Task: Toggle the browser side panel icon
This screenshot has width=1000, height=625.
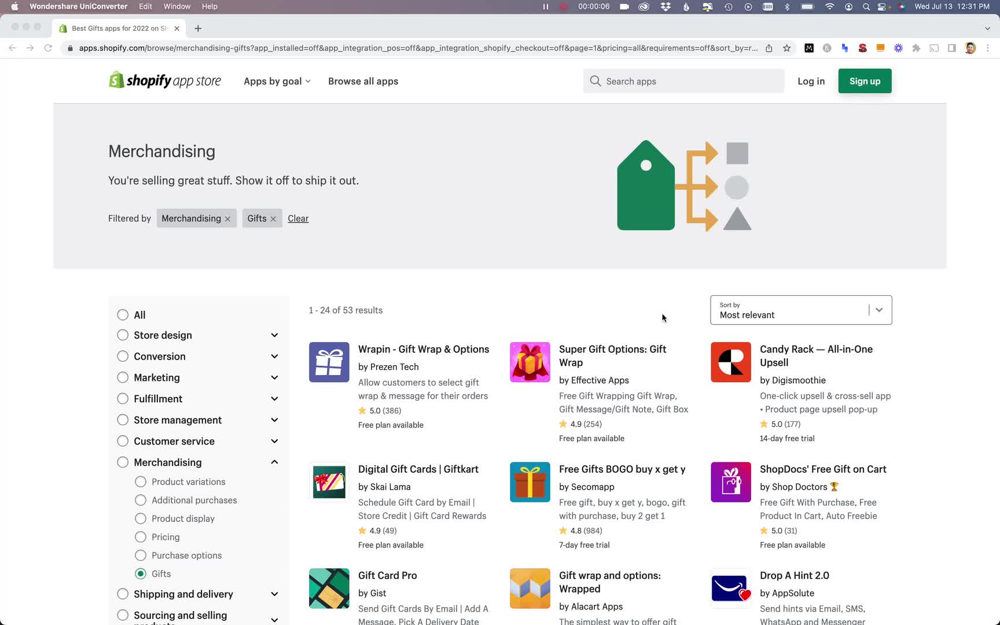Action: 951,48
